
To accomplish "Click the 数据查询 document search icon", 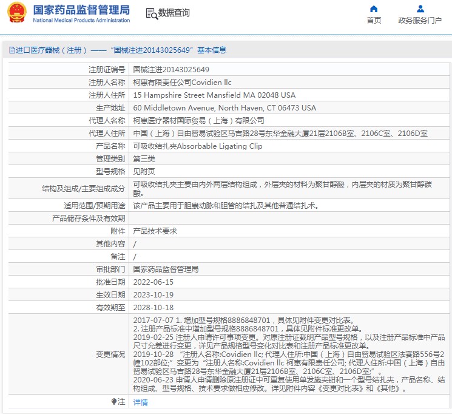I will 151,13.
